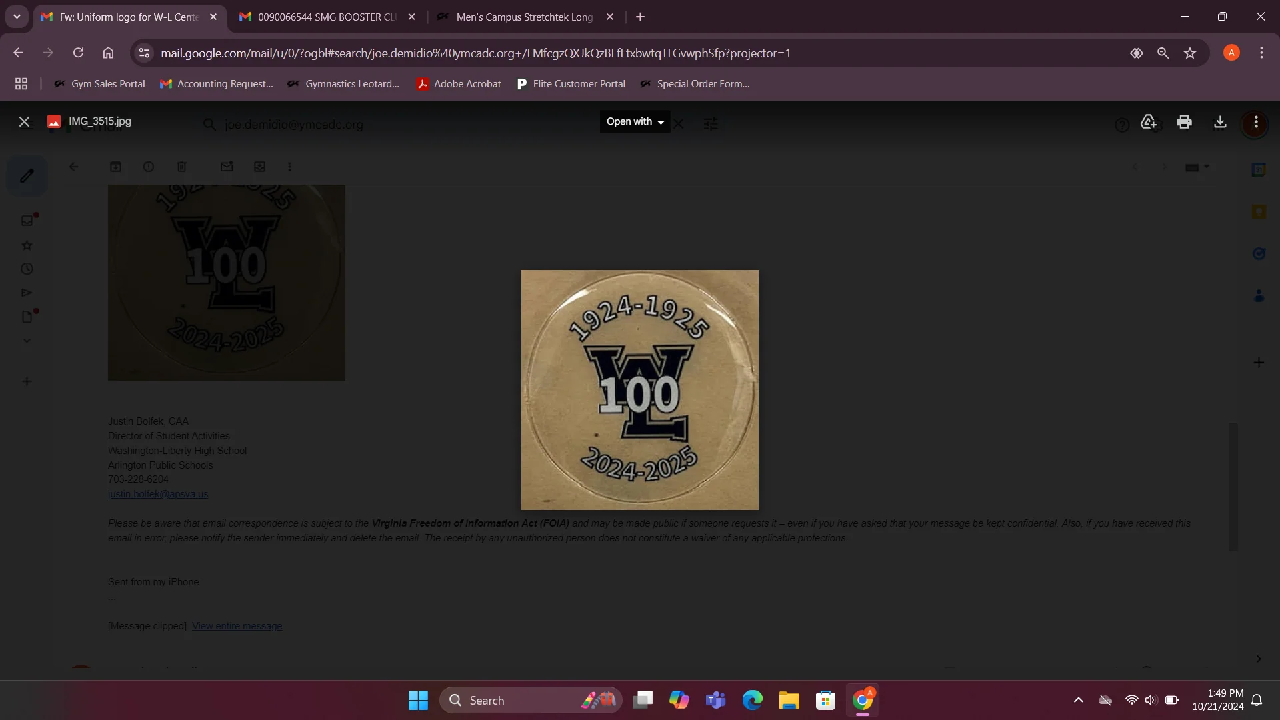Image resolution: width=1280 pixels, height=720 pixels.
Task: Open Adobe Acrobat bookmark
Action: 459,84
